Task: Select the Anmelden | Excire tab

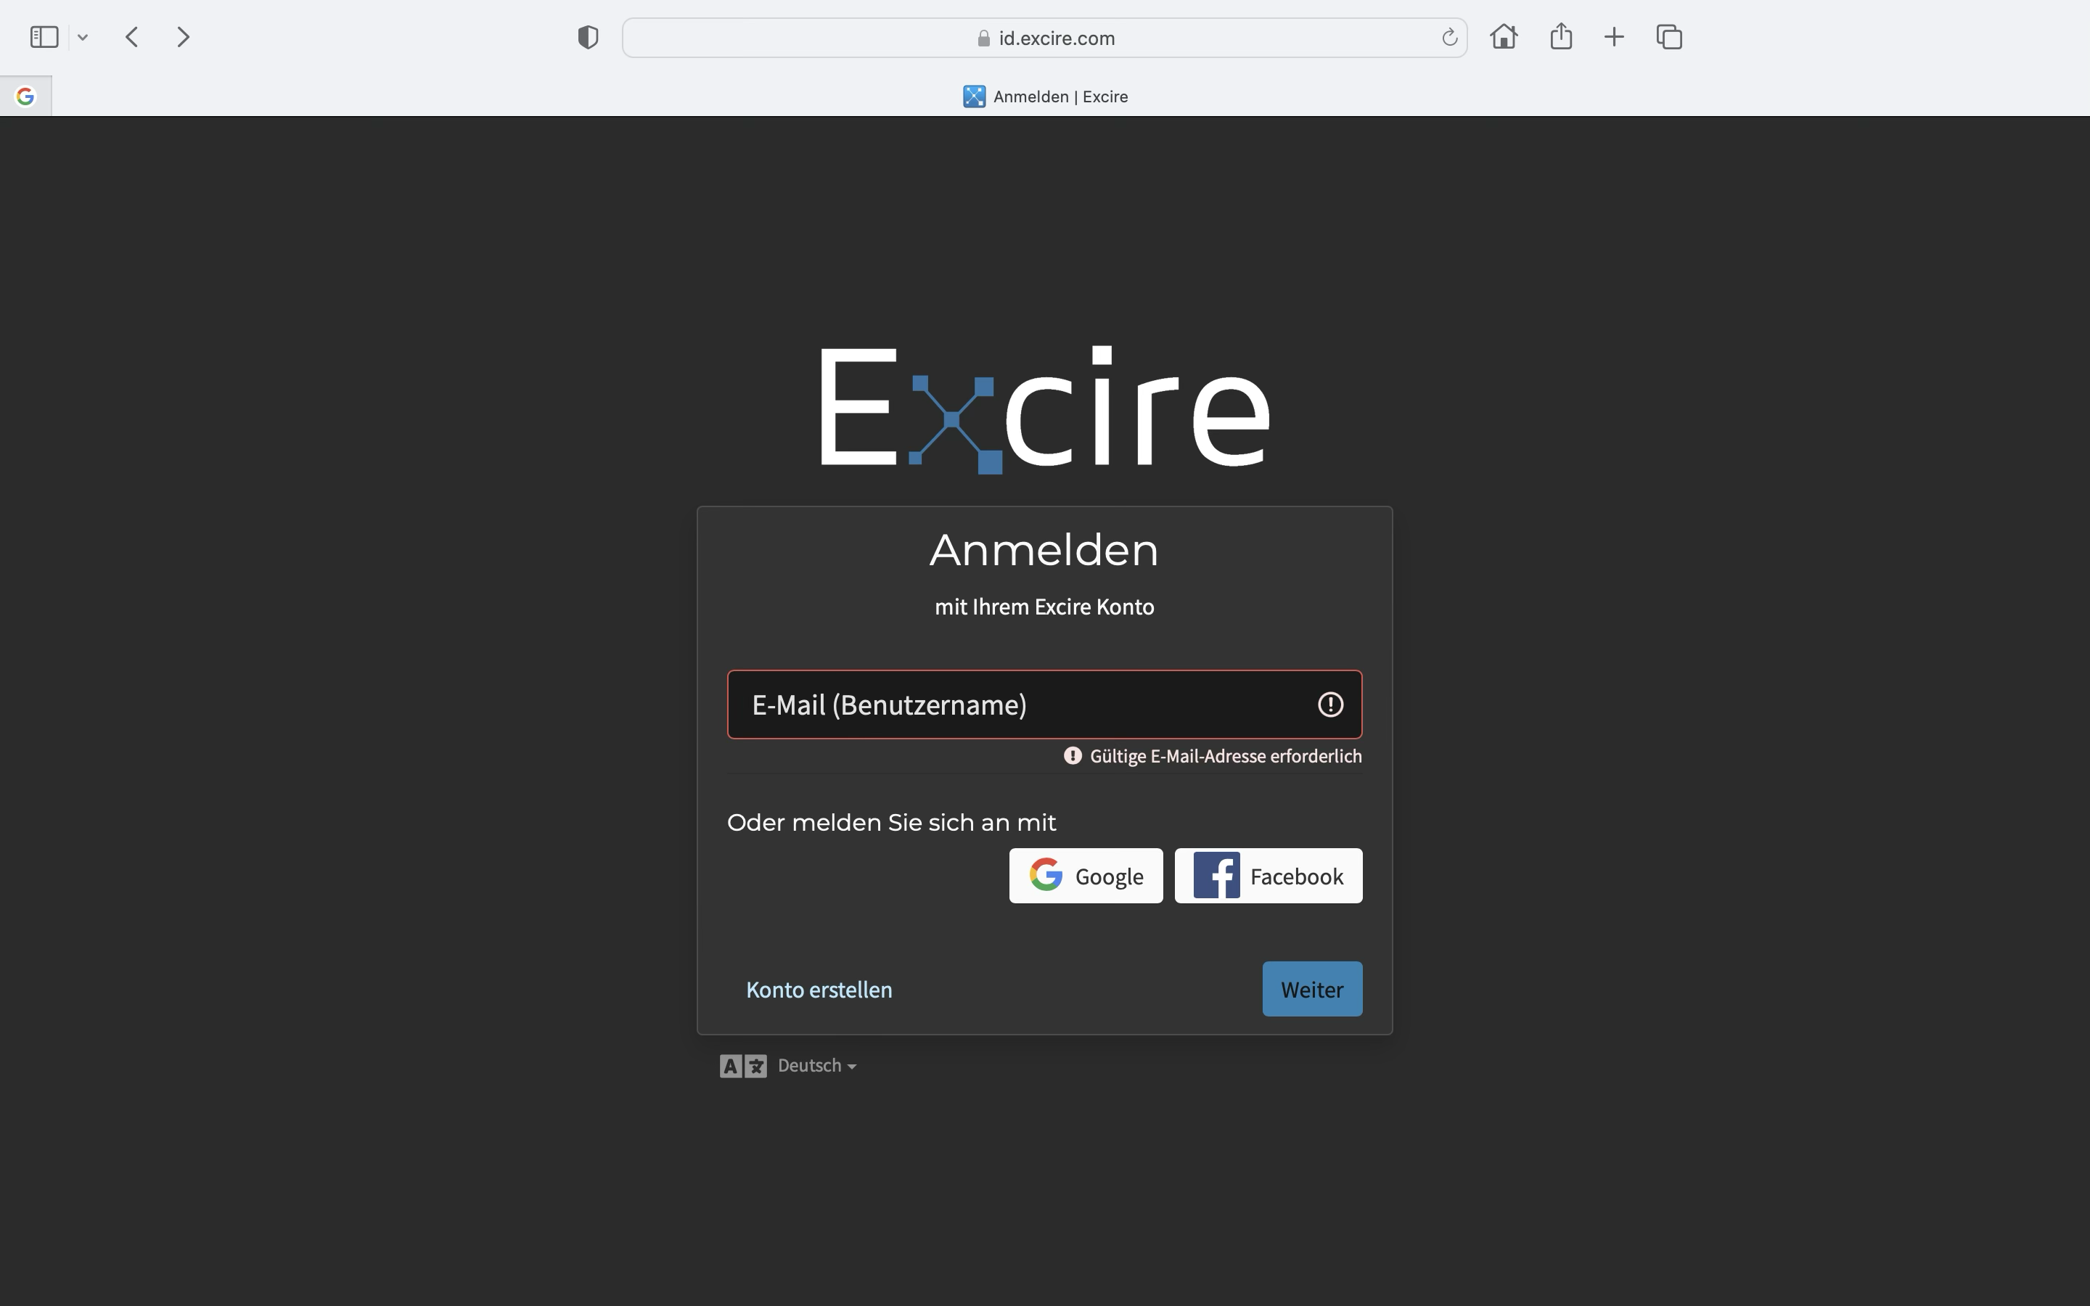Action: coord(1045,96)
